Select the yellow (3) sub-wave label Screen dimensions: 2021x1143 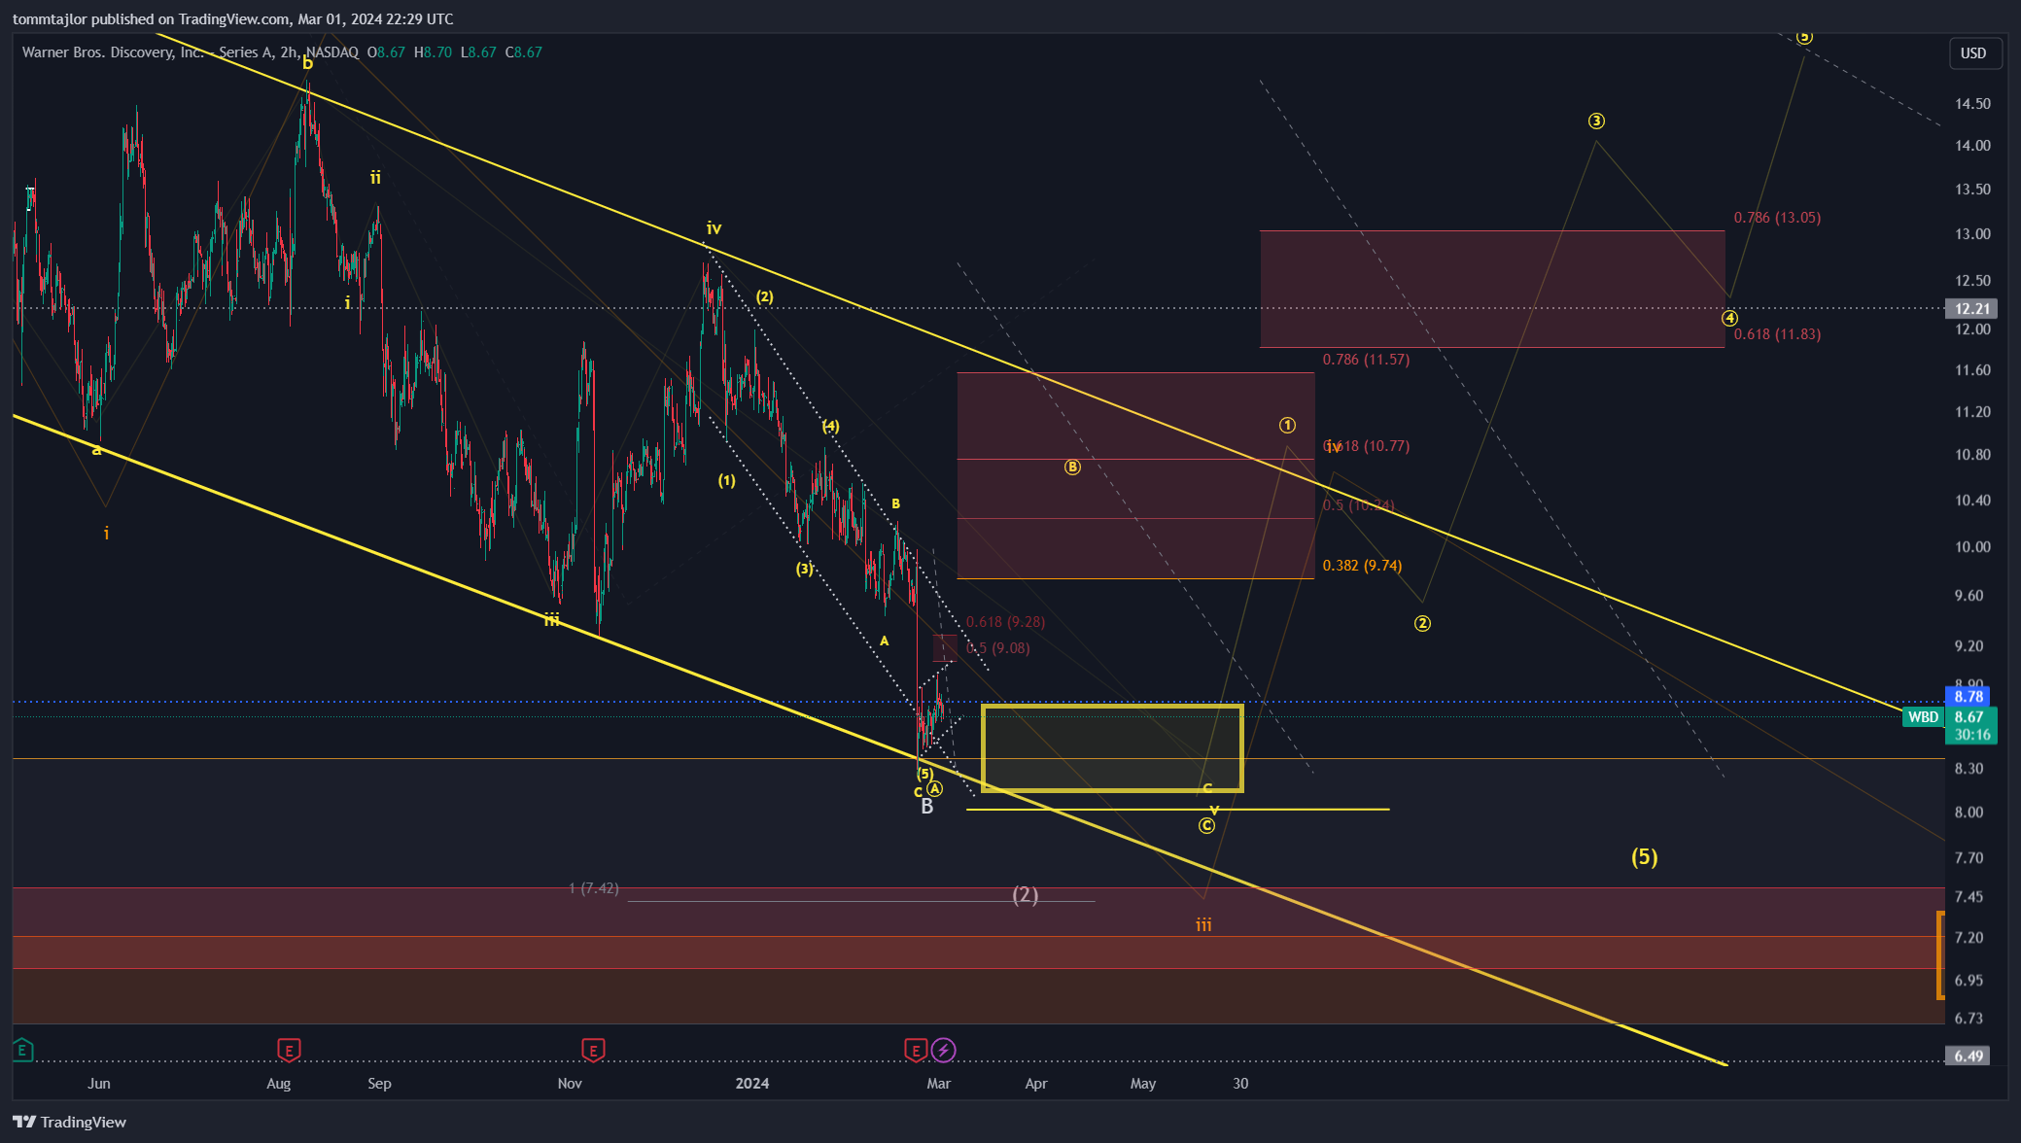[804, 570]
